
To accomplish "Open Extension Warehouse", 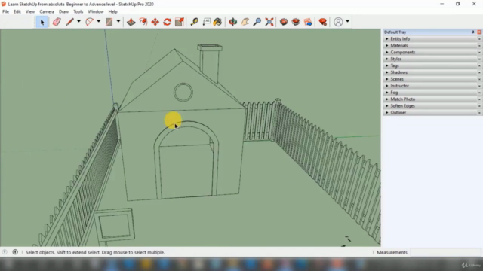I will click(x=296, y=22).
